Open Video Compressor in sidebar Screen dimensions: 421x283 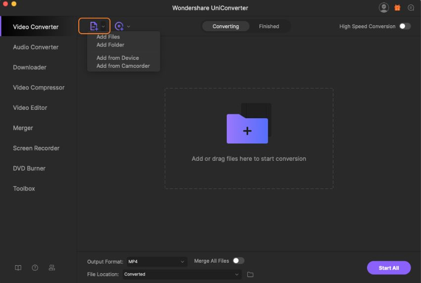39,88
